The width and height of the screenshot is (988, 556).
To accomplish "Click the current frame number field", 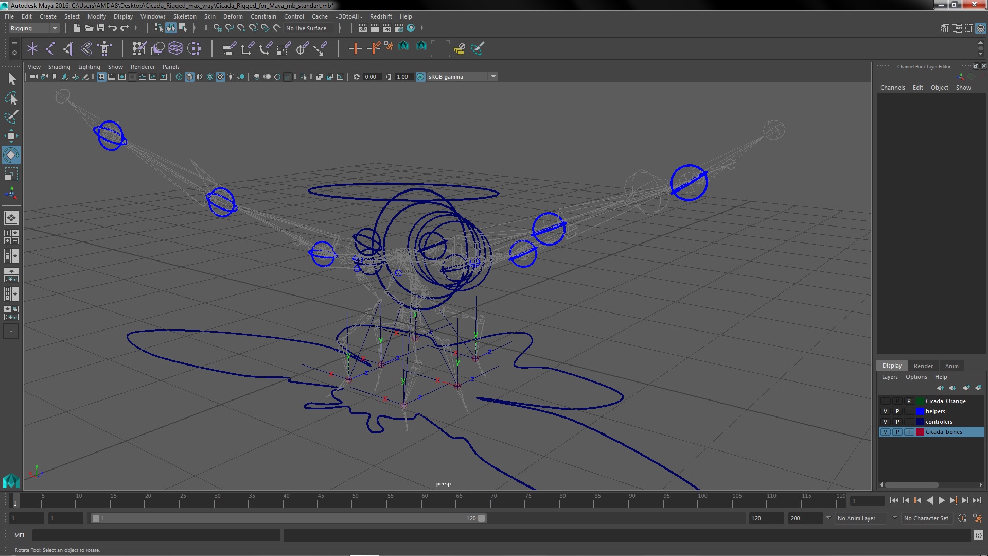I will [x=867, y=501].
